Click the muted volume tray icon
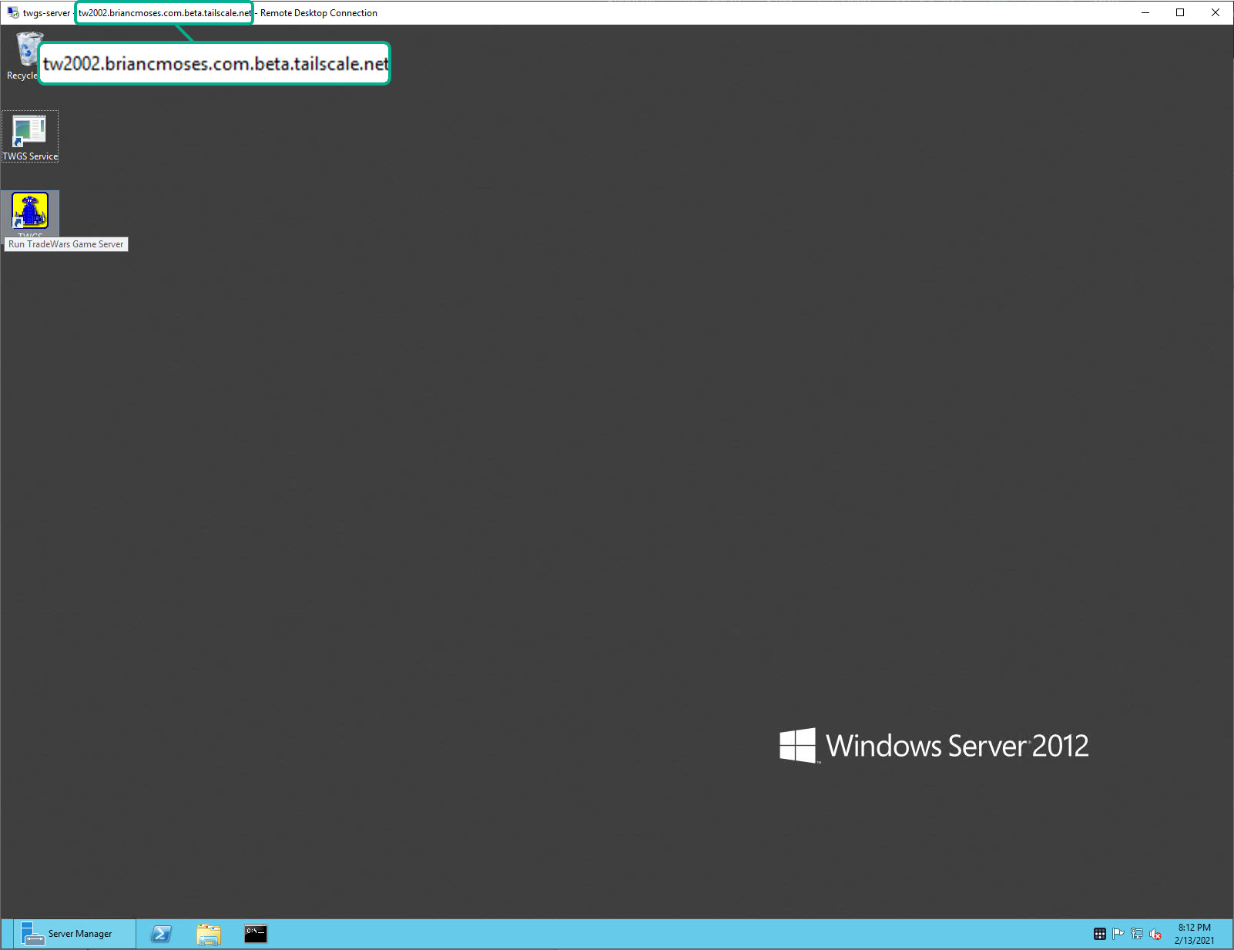The width and height of the screenshot is (1234, 950). click(x=1155, y=934)
